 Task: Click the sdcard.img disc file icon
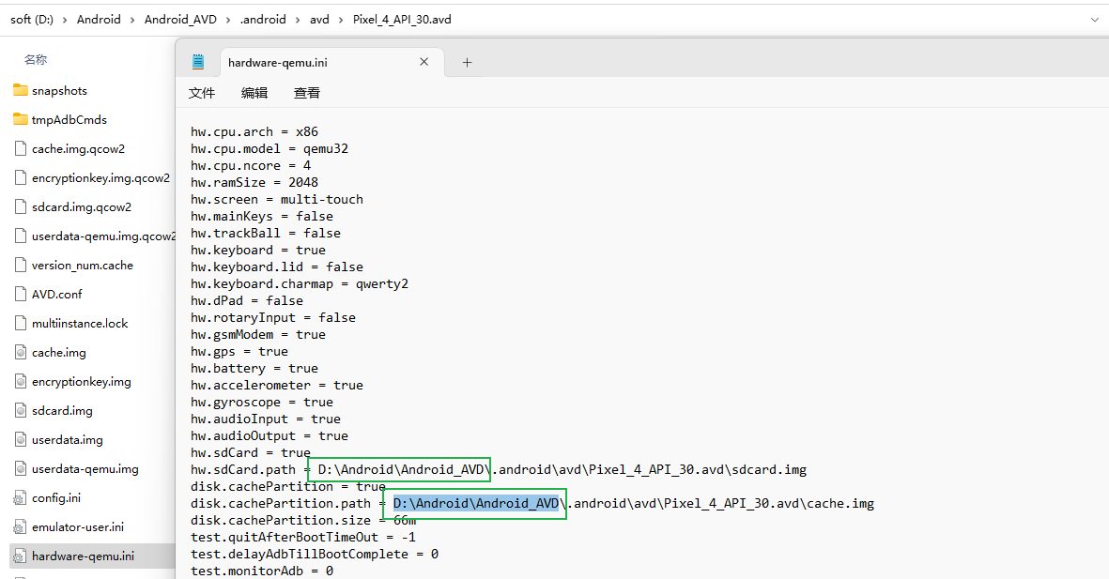tap(20, 410)
